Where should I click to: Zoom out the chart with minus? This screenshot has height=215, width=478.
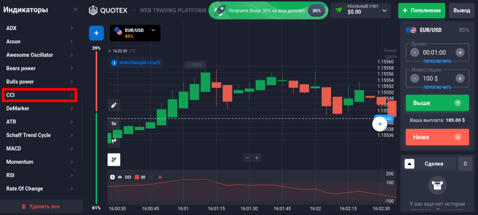coord(247,158)
